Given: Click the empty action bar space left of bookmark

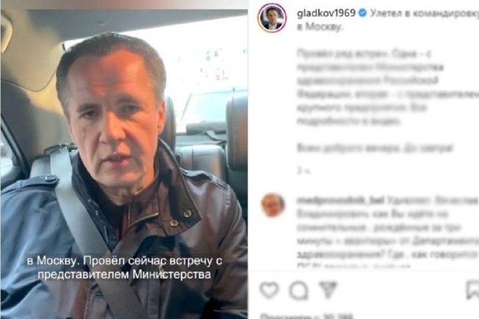Looking at the screenshot, I should click(400, 290).
